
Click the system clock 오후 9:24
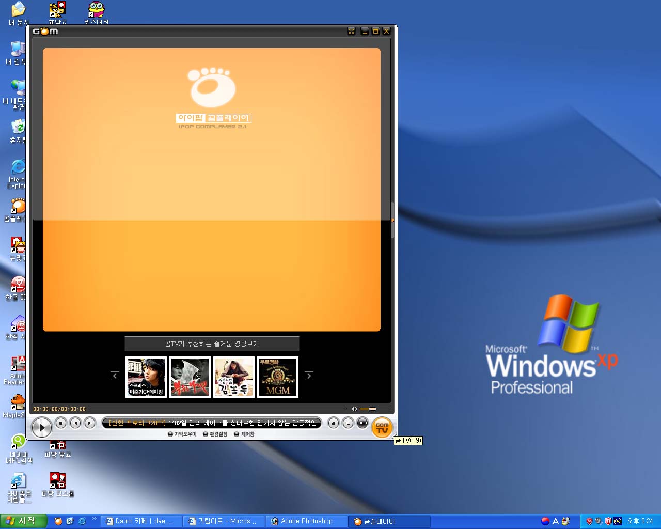(x=640, y=521)
